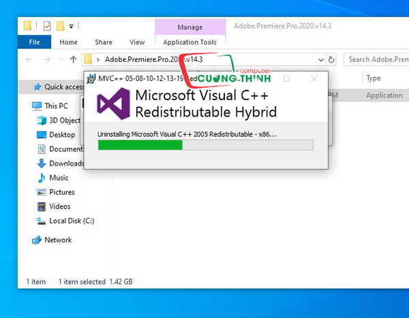
Task: Select Local Disk (C:) in sidebar
Action: tap(72, 221)
